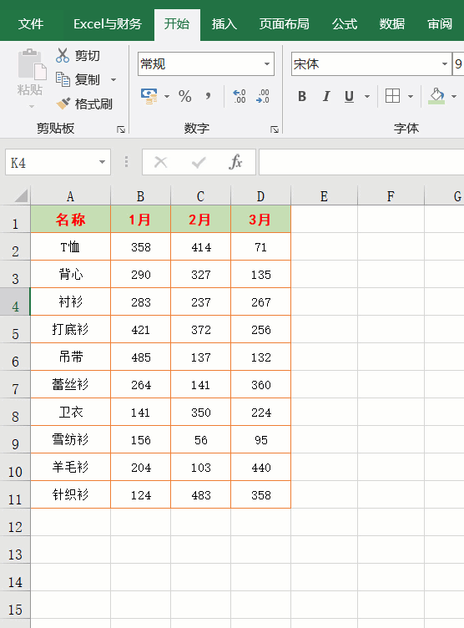Expand the Paste options arrow

pos(32,107)
